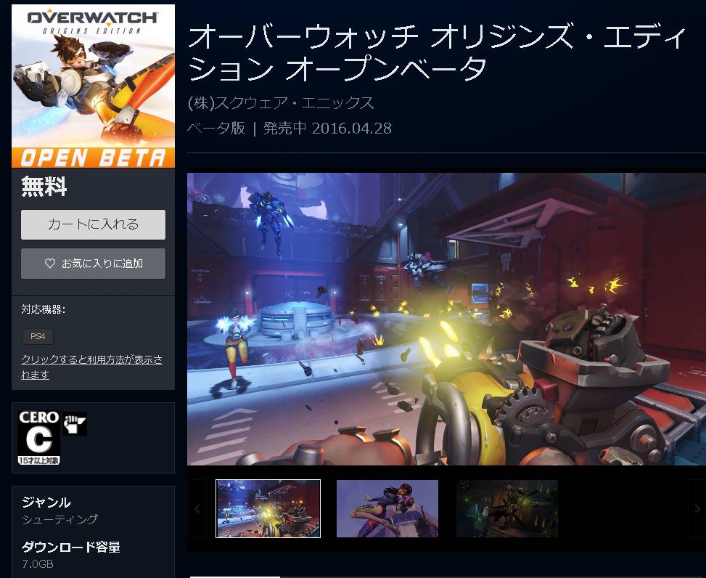Screen dimensions: 706x578
Task: Click the right chevron to view more screenshots
Action: 697,508
